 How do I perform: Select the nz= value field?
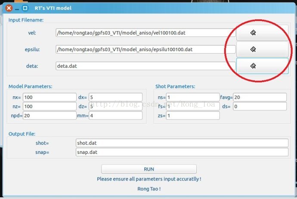(49, 106)
